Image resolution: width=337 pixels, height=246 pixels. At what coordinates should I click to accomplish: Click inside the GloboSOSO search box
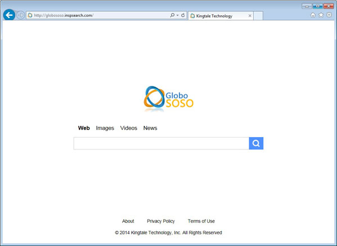coord(161,143)
